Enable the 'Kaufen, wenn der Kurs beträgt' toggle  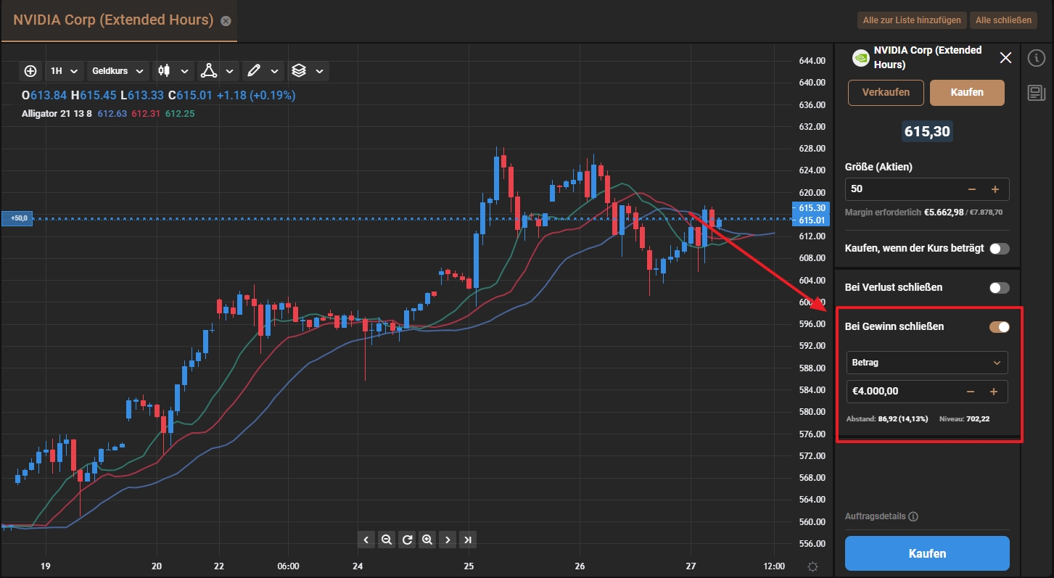[999, 249]
